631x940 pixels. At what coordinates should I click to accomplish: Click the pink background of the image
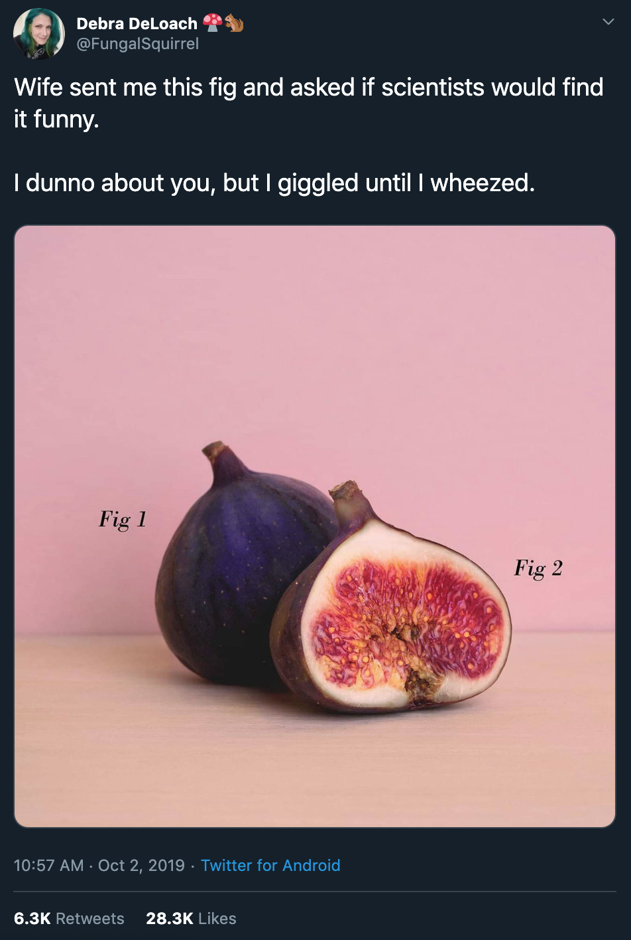click(315, 332)
